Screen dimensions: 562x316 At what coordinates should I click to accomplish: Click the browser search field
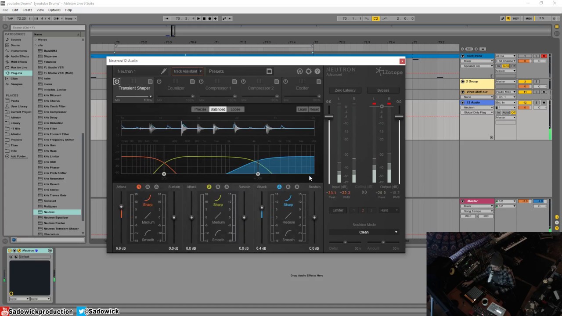pyautogui.click(x=47, y=28)
